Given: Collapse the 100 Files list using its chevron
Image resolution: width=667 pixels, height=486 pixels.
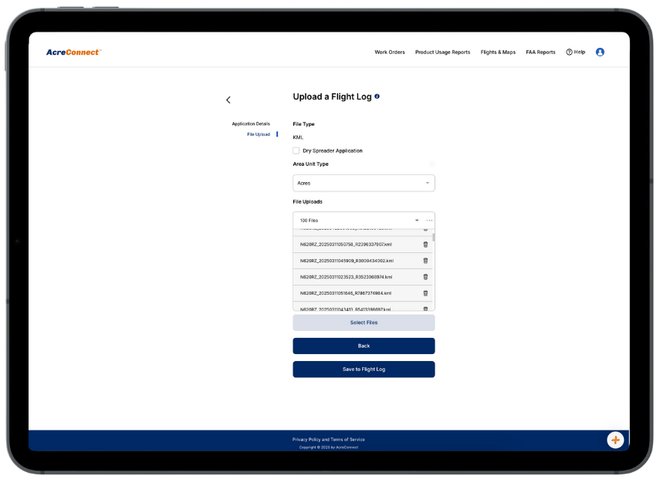Looking at the screenshot, I should coord(417,220).
